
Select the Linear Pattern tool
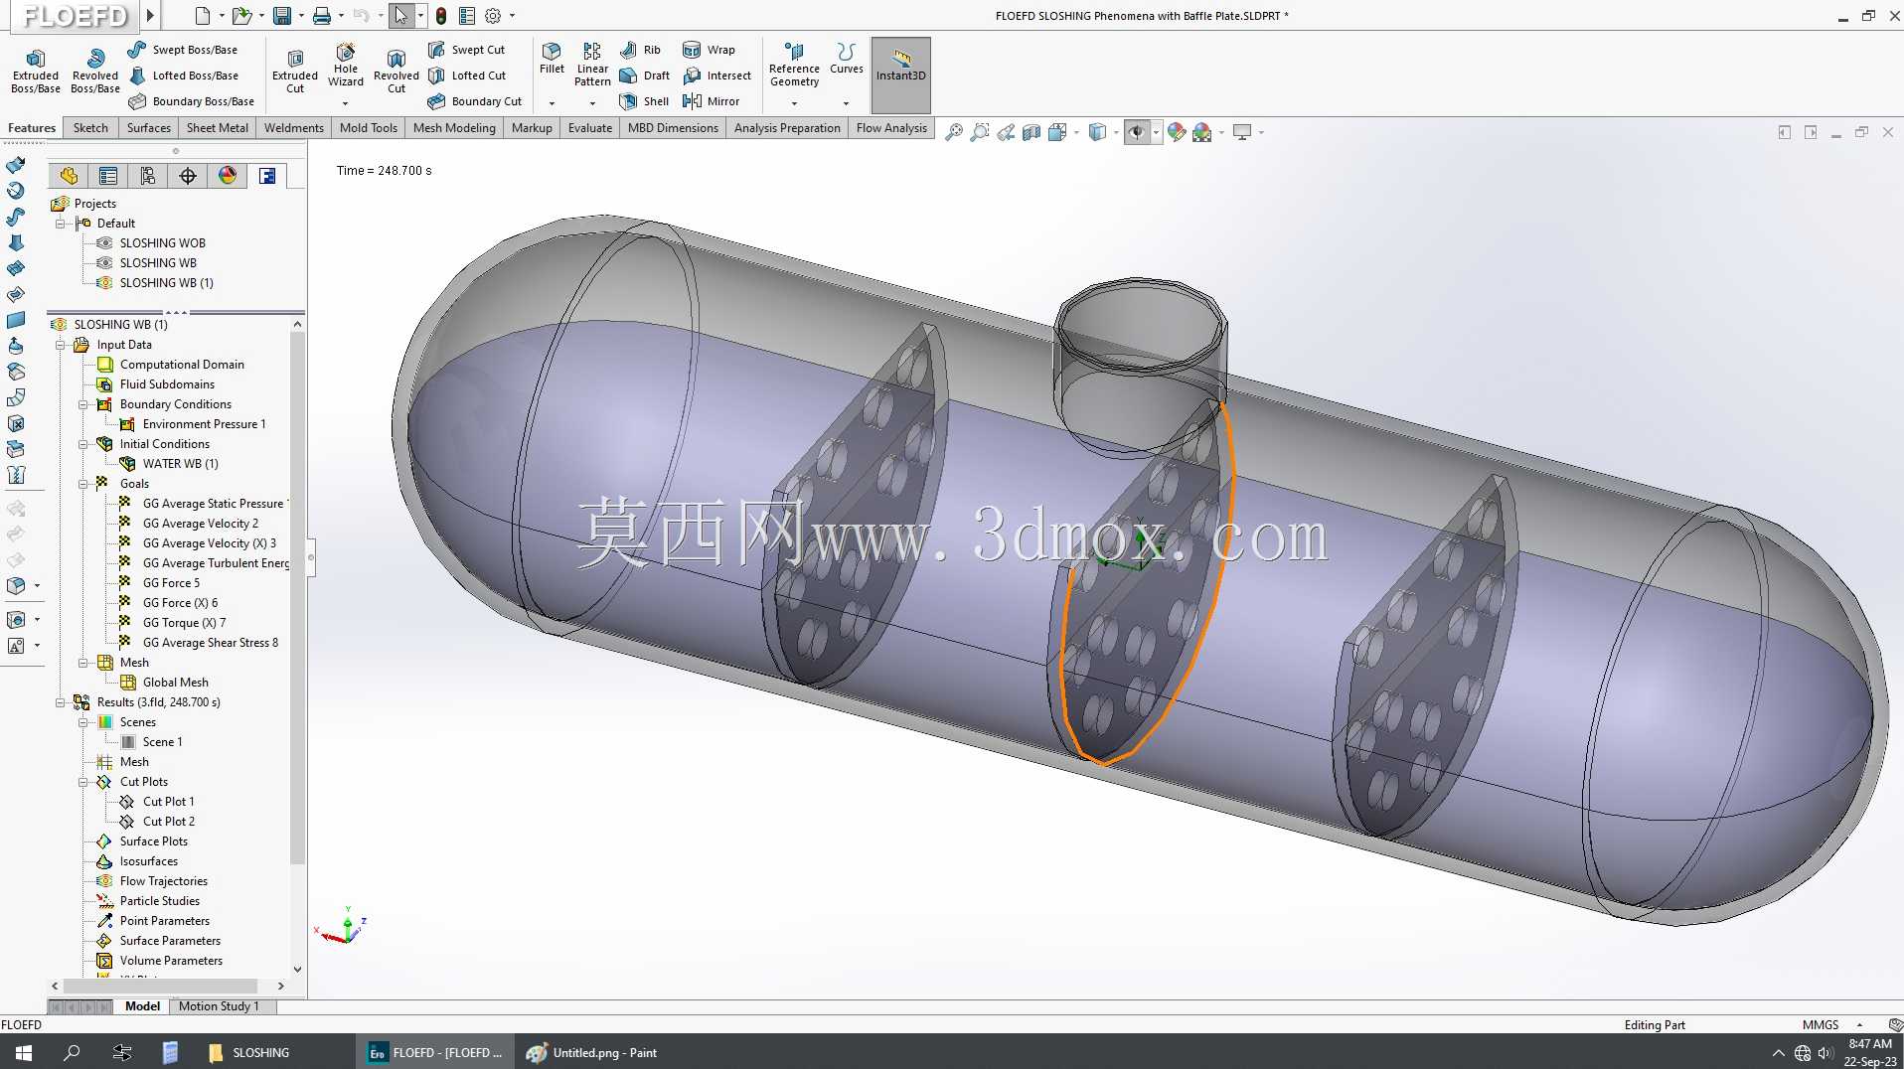click(x=592, y=65)
